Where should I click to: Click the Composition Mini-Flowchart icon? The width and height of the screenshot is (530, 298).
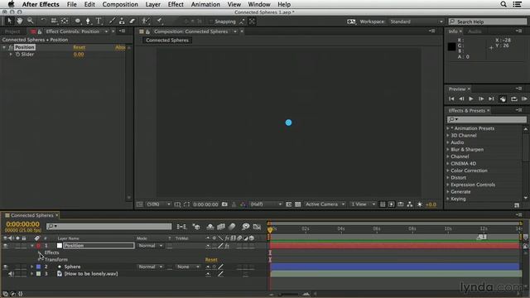click(181, 226)
